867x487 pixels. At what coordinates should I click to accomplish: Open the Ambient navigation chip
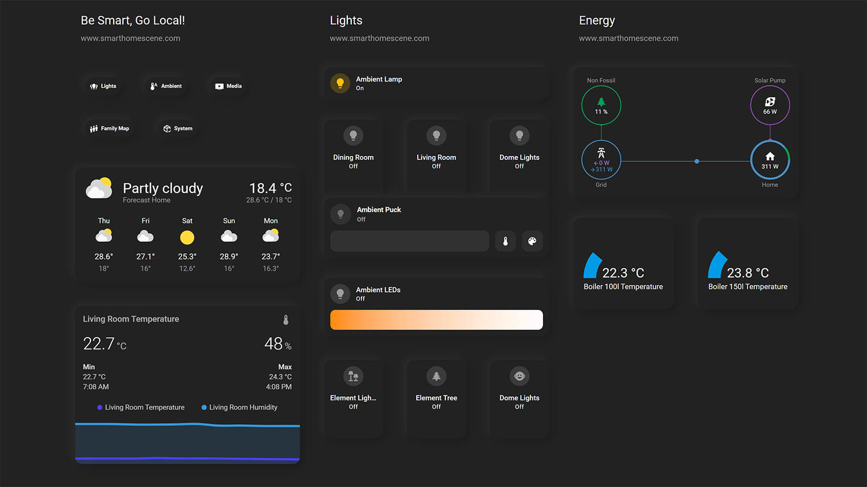pyautogui.click(x=166, y=86)
